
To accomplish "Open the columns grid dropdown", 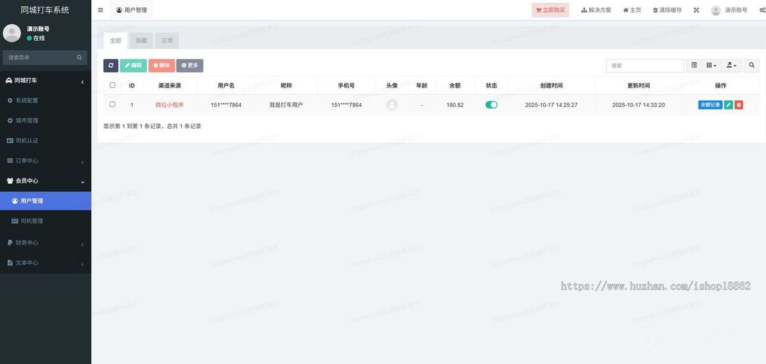I will (x=711, y=65).
